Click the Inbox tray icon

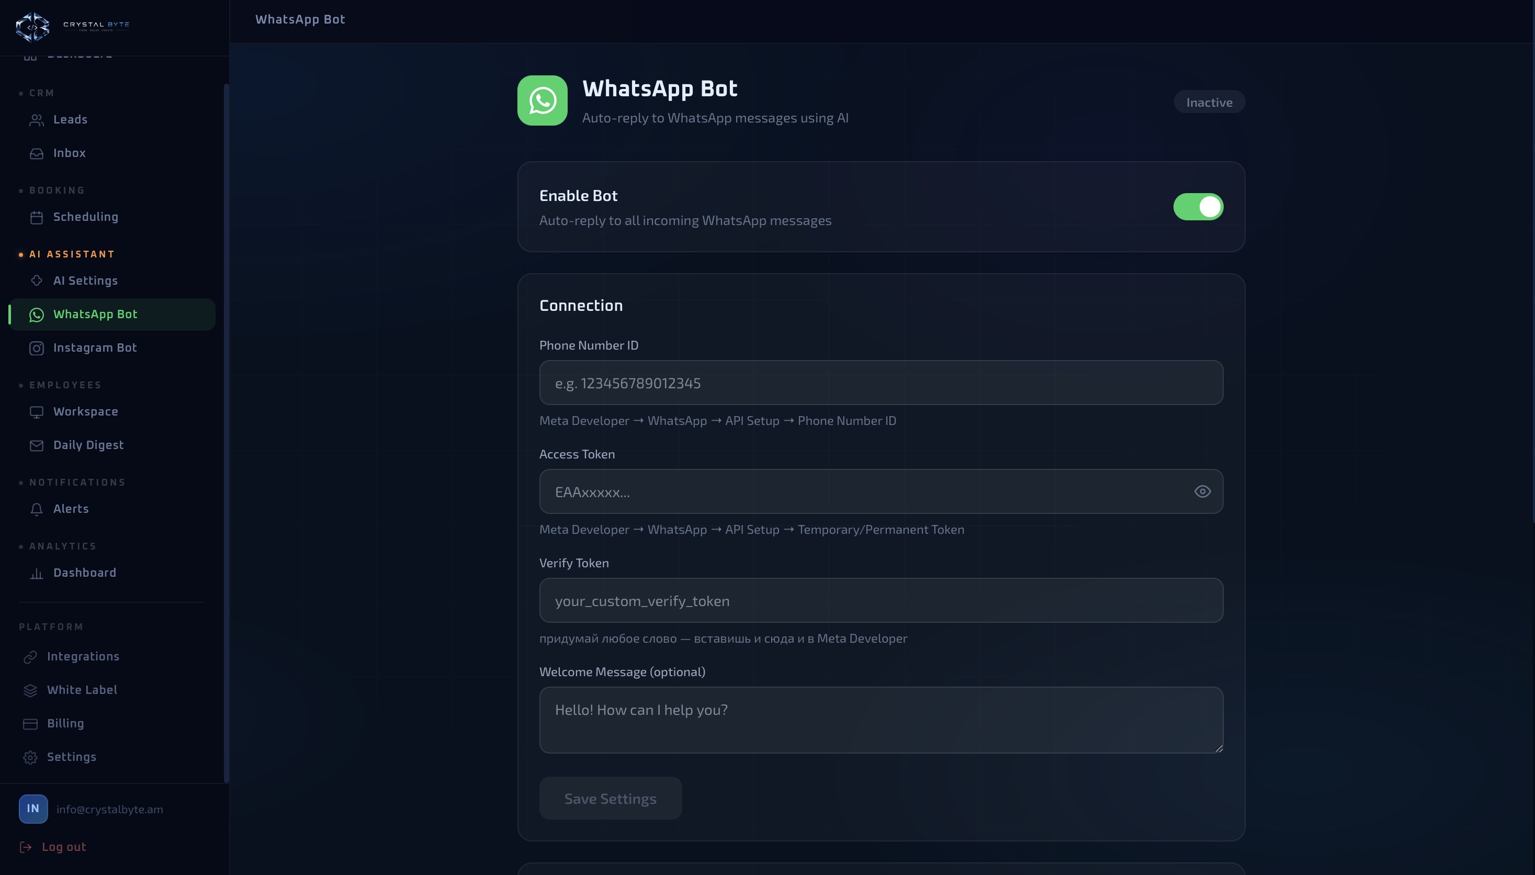pos(37,154)
